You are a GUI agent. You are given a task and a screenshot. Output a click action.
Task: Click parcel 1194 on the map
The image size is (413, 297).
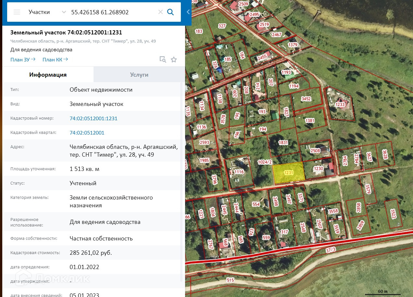click(294, 86)
